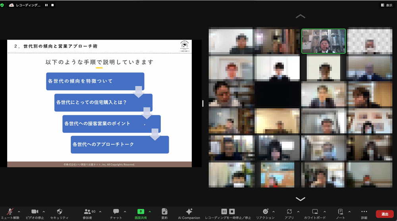
Task: Click the divider handle between slide and gallery
Action: (x=203, y=103)
